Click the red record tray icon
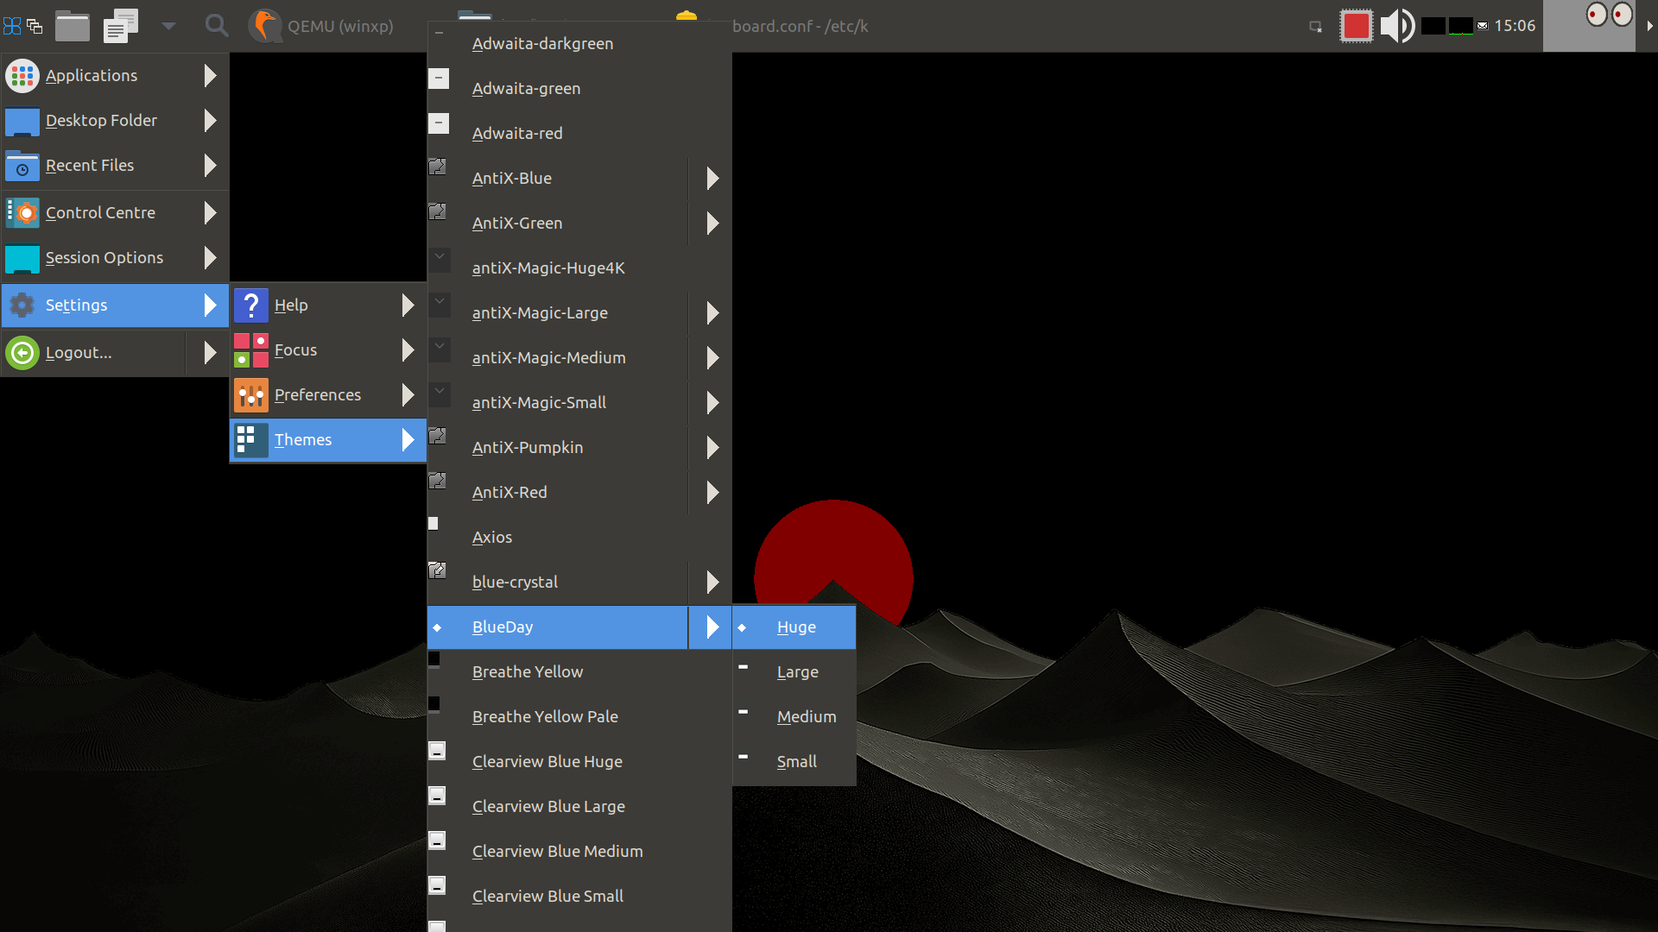The height and width of the screenshot is (932, 1658). coord(1356,26)
